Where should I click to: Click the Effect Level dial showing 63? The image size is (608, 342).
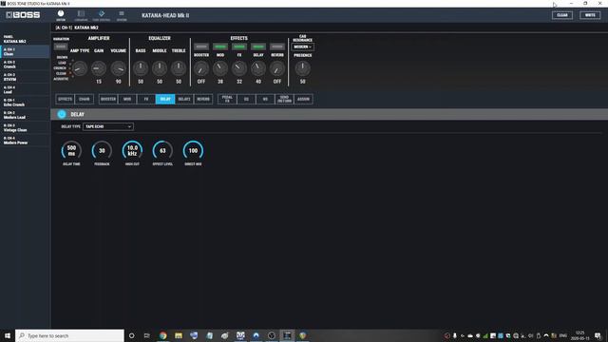(162, 150)
